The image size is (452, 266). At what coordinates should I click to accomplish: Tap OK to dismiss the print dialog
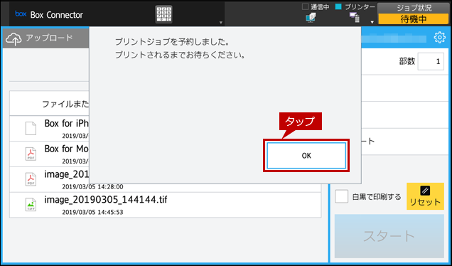(306, 156)
